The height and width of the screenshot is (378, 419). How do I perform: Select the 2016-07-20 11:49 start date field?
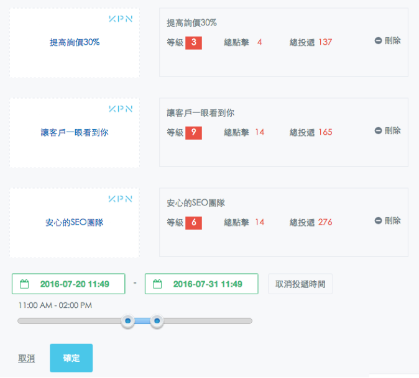coord(75,284)
